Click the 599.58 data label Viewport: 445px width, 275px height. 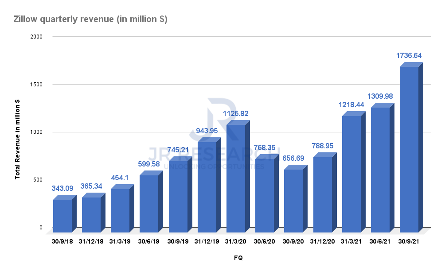click(148, 164)
